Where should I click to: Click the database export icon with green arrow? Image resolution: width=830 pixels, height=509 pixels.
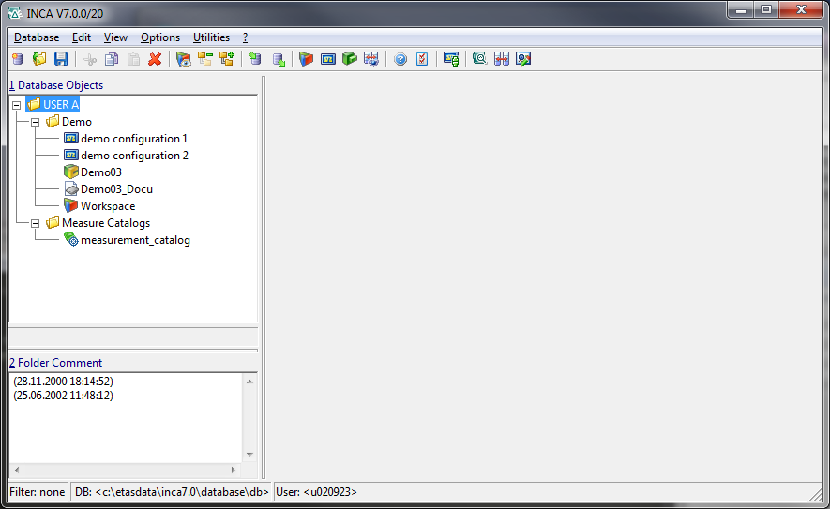[279, 59]
